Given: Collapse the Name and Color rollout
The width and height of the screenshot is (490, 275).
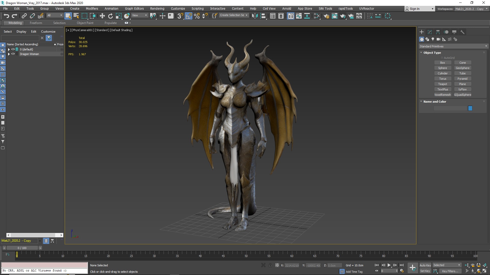Looking at the screenshot, I should (x=421, y=101).
